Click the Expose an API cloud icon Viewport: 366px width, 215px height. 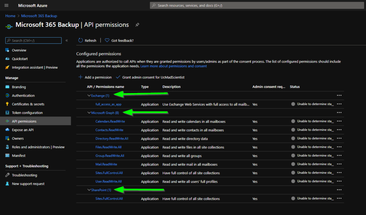(7, 130)
